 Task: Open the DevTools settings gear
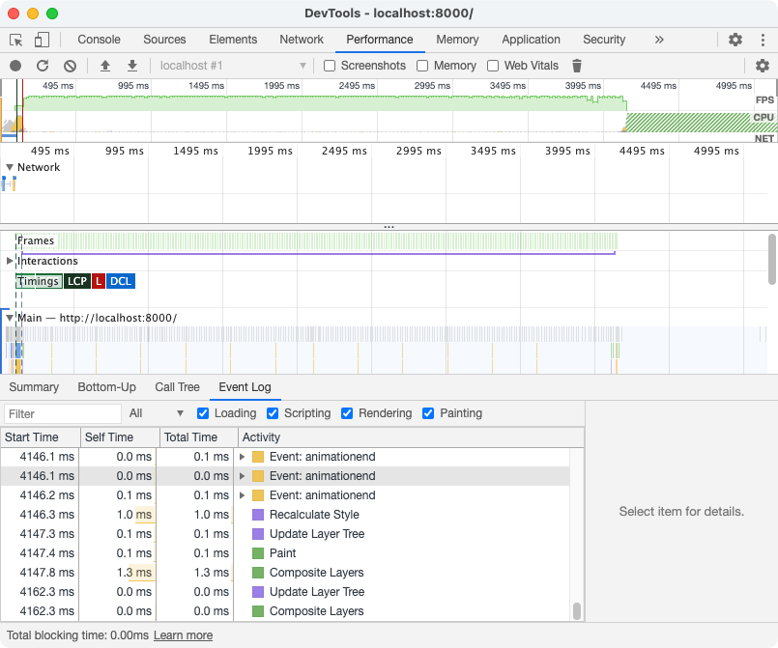(x=735, y=40)
